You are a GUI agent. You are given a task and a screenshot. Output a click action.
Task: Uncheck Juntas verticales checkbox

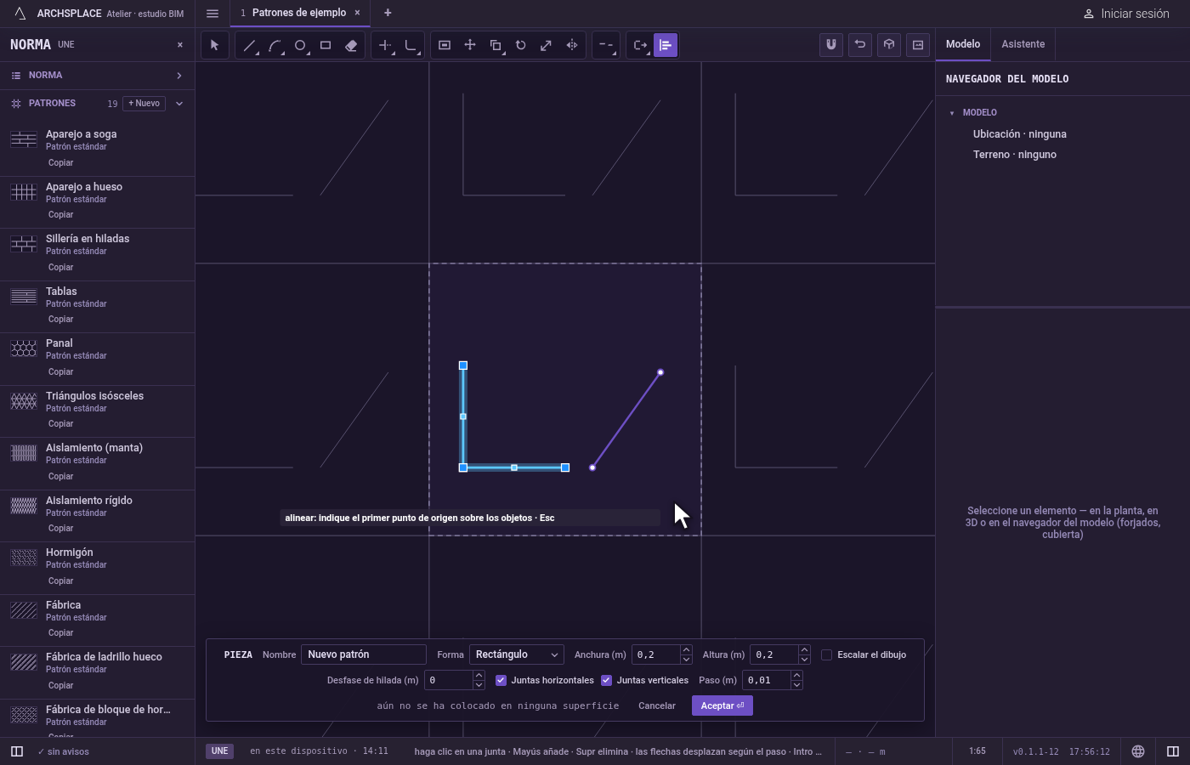click(x=606, y=680)
